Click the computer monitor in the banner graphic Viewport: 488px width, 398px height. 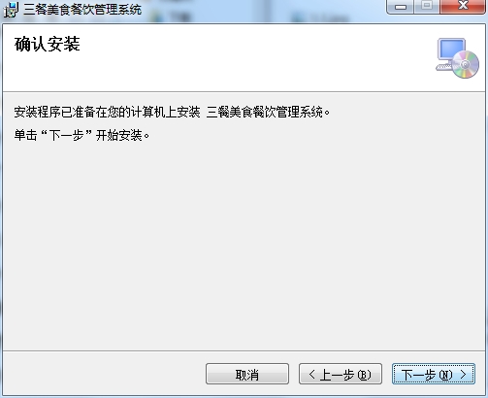(451, 50)
